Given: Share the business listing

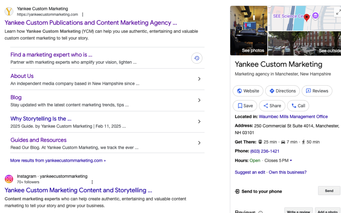Looking at the screenshot, I should (x=272, y=106).
